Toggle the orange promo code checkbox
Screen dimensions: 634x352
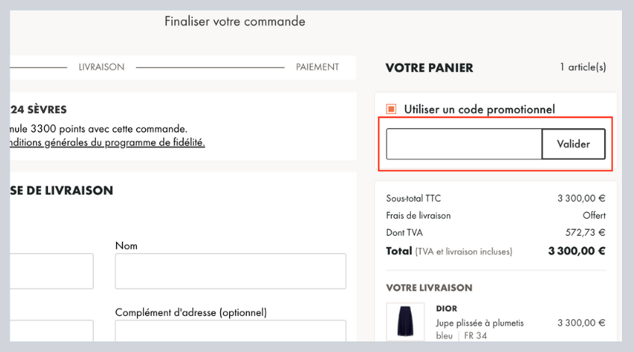point(391,109)
